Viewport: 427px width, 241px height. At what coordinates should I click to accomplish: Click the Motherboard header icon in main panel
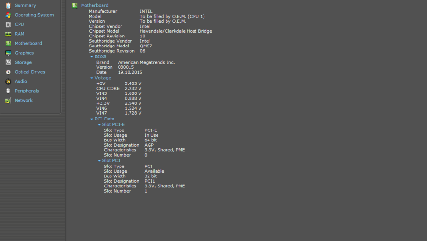pyautogui.click(x=74, y=5)
